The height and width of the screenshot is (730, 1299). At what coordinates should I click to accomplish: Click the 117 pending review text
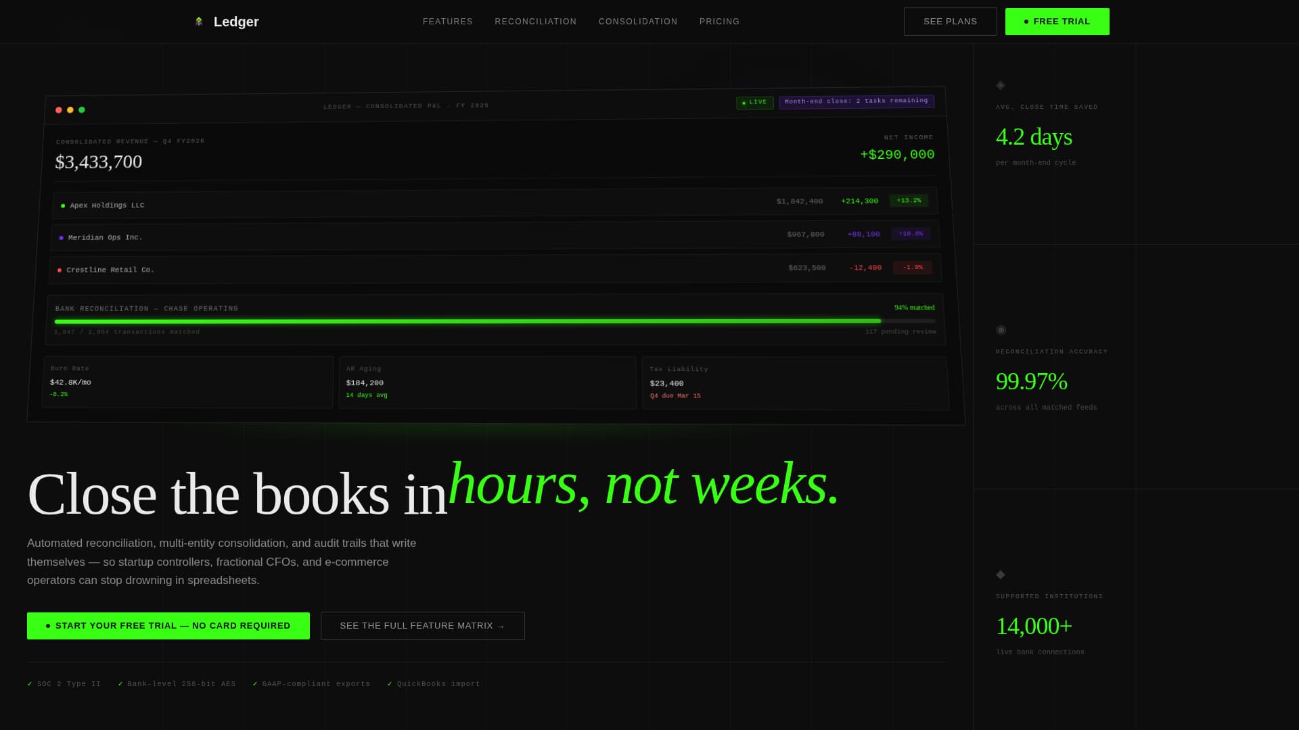[901, 332]
